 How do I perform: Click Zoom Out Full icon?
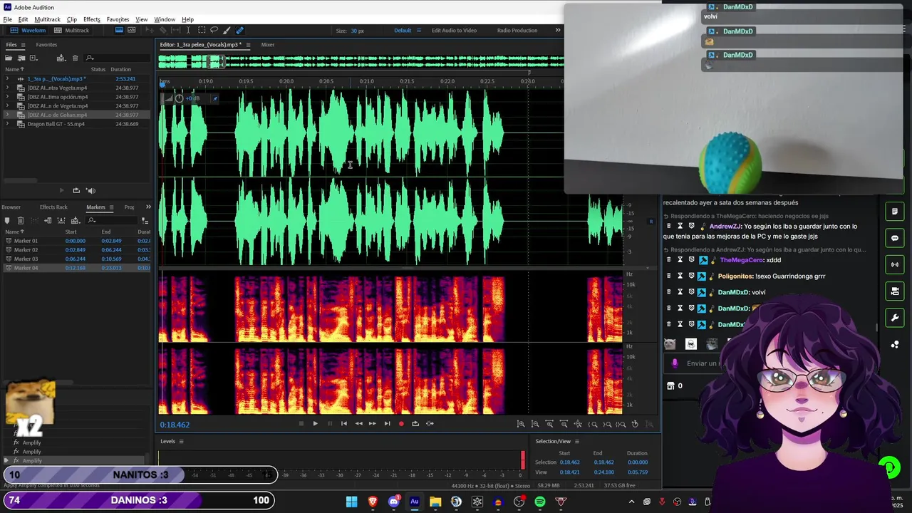coord(578,424)
